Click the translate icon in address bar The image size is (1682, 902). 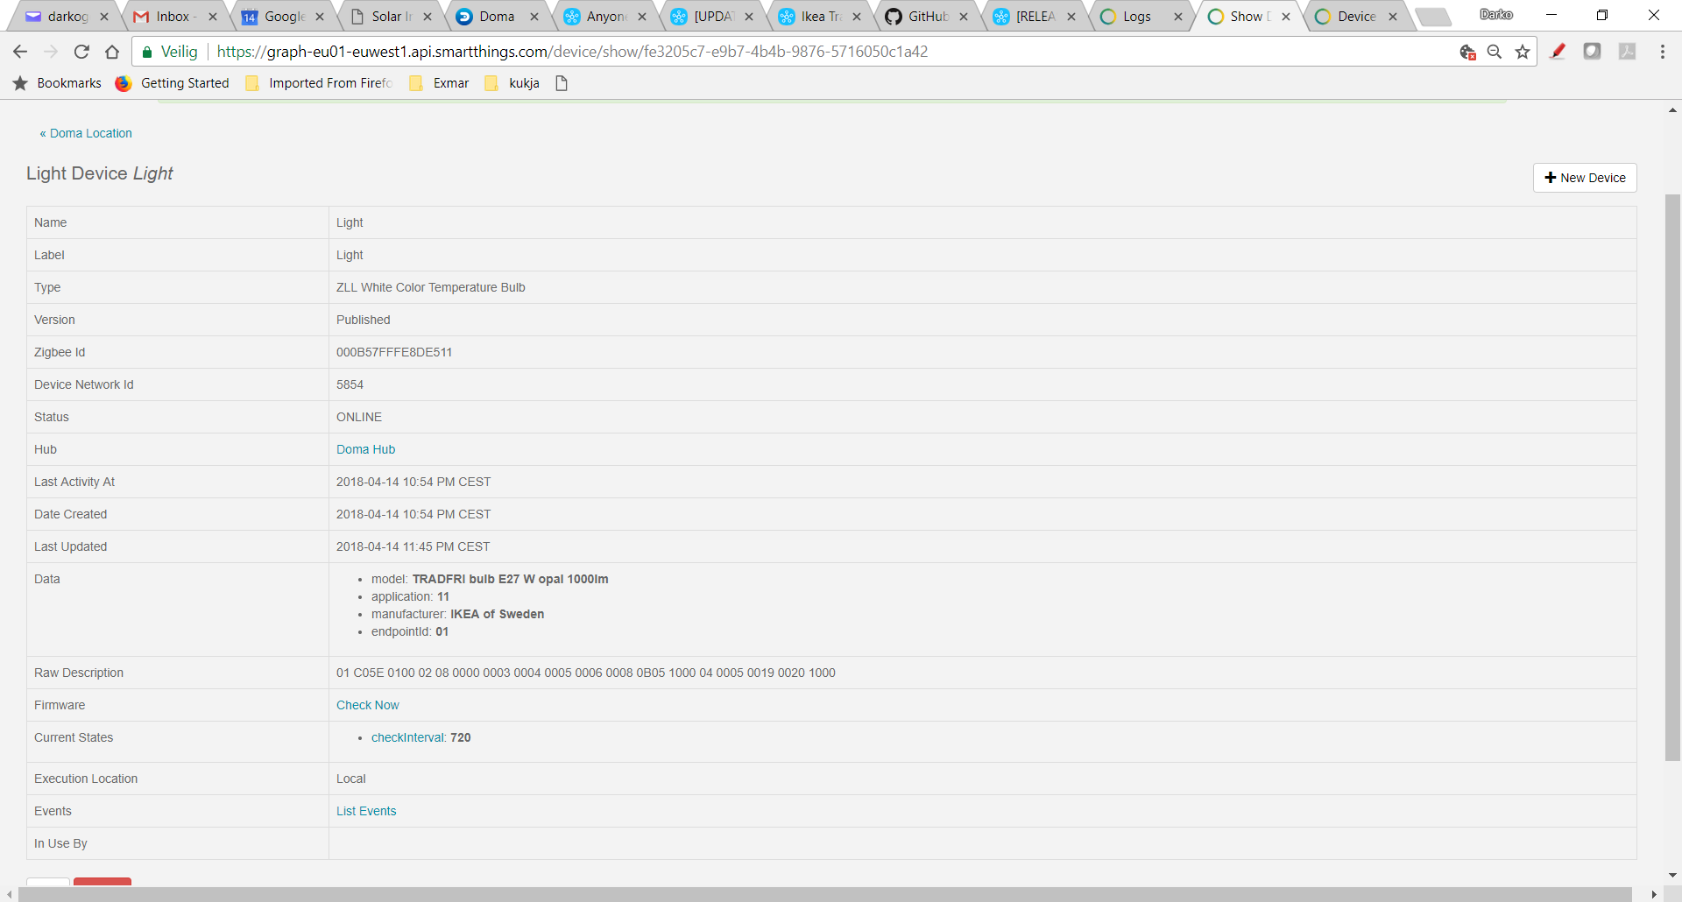pos(1467,52)
